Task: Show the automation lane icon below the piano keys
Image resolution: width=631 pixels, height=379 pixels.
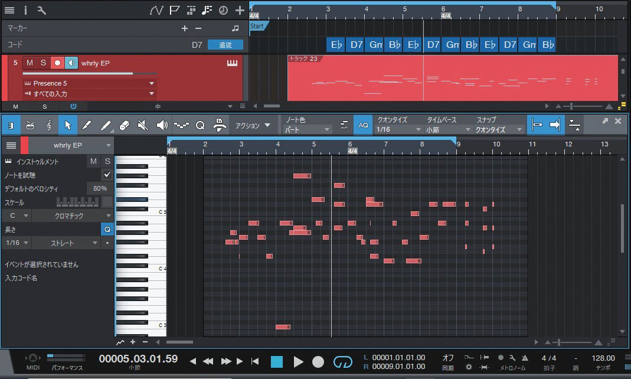Action: pyautogui.click(x=120, y=342)
